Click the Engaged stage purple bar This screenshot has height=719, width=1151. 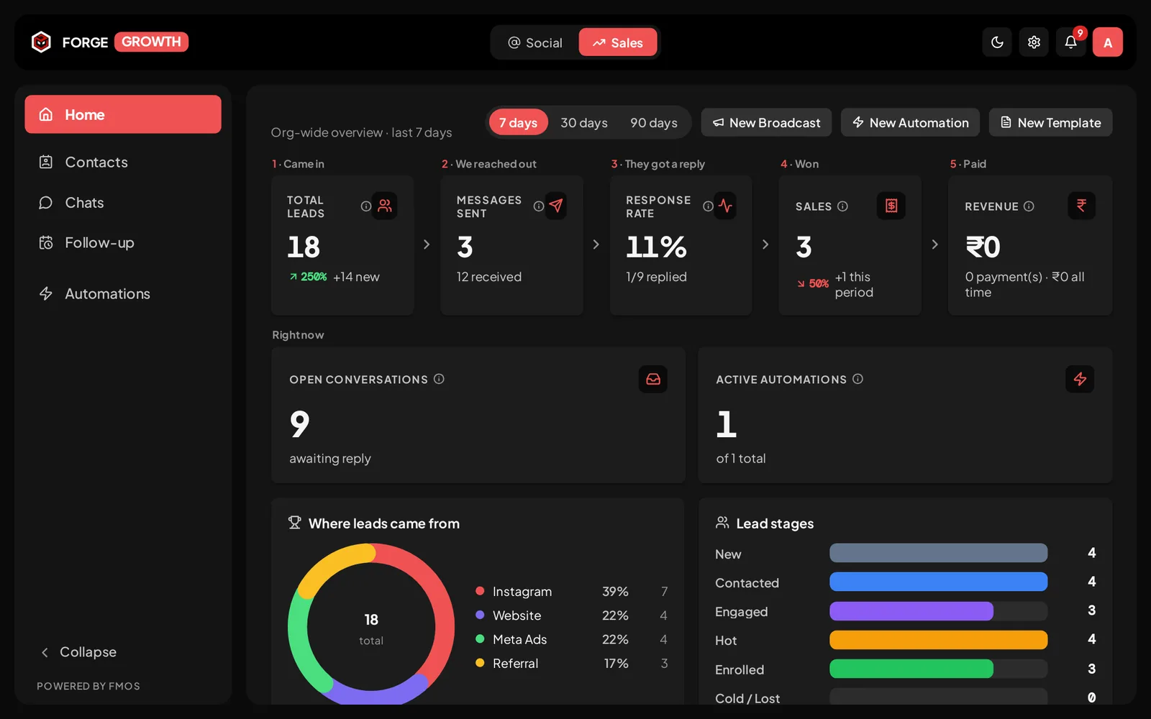(x=911, y=611)
